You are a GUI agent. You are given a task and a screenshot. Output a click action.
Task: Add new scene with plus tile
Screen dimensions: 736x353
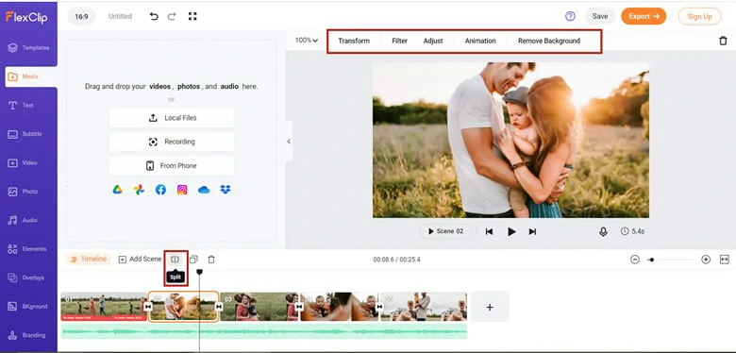[490, 307]
